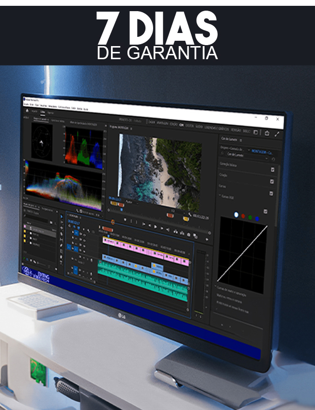
Task: Toggle Comparison View icon in Program Monitor
Action: tap(195, 236)
